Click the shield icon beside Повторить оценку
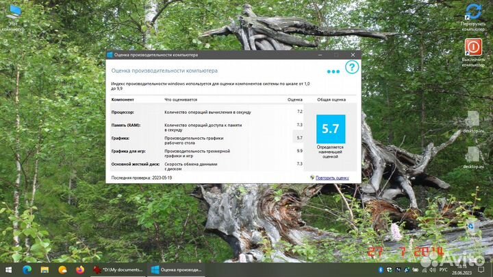 312,178
